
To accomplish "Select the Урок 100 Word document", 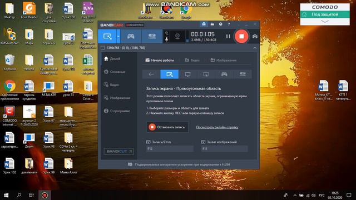I will (68, 10).
